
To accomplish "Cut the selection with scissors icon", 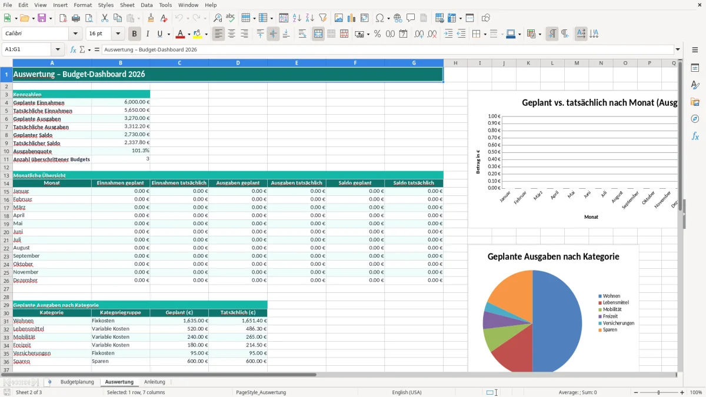I will pos(105,18).
